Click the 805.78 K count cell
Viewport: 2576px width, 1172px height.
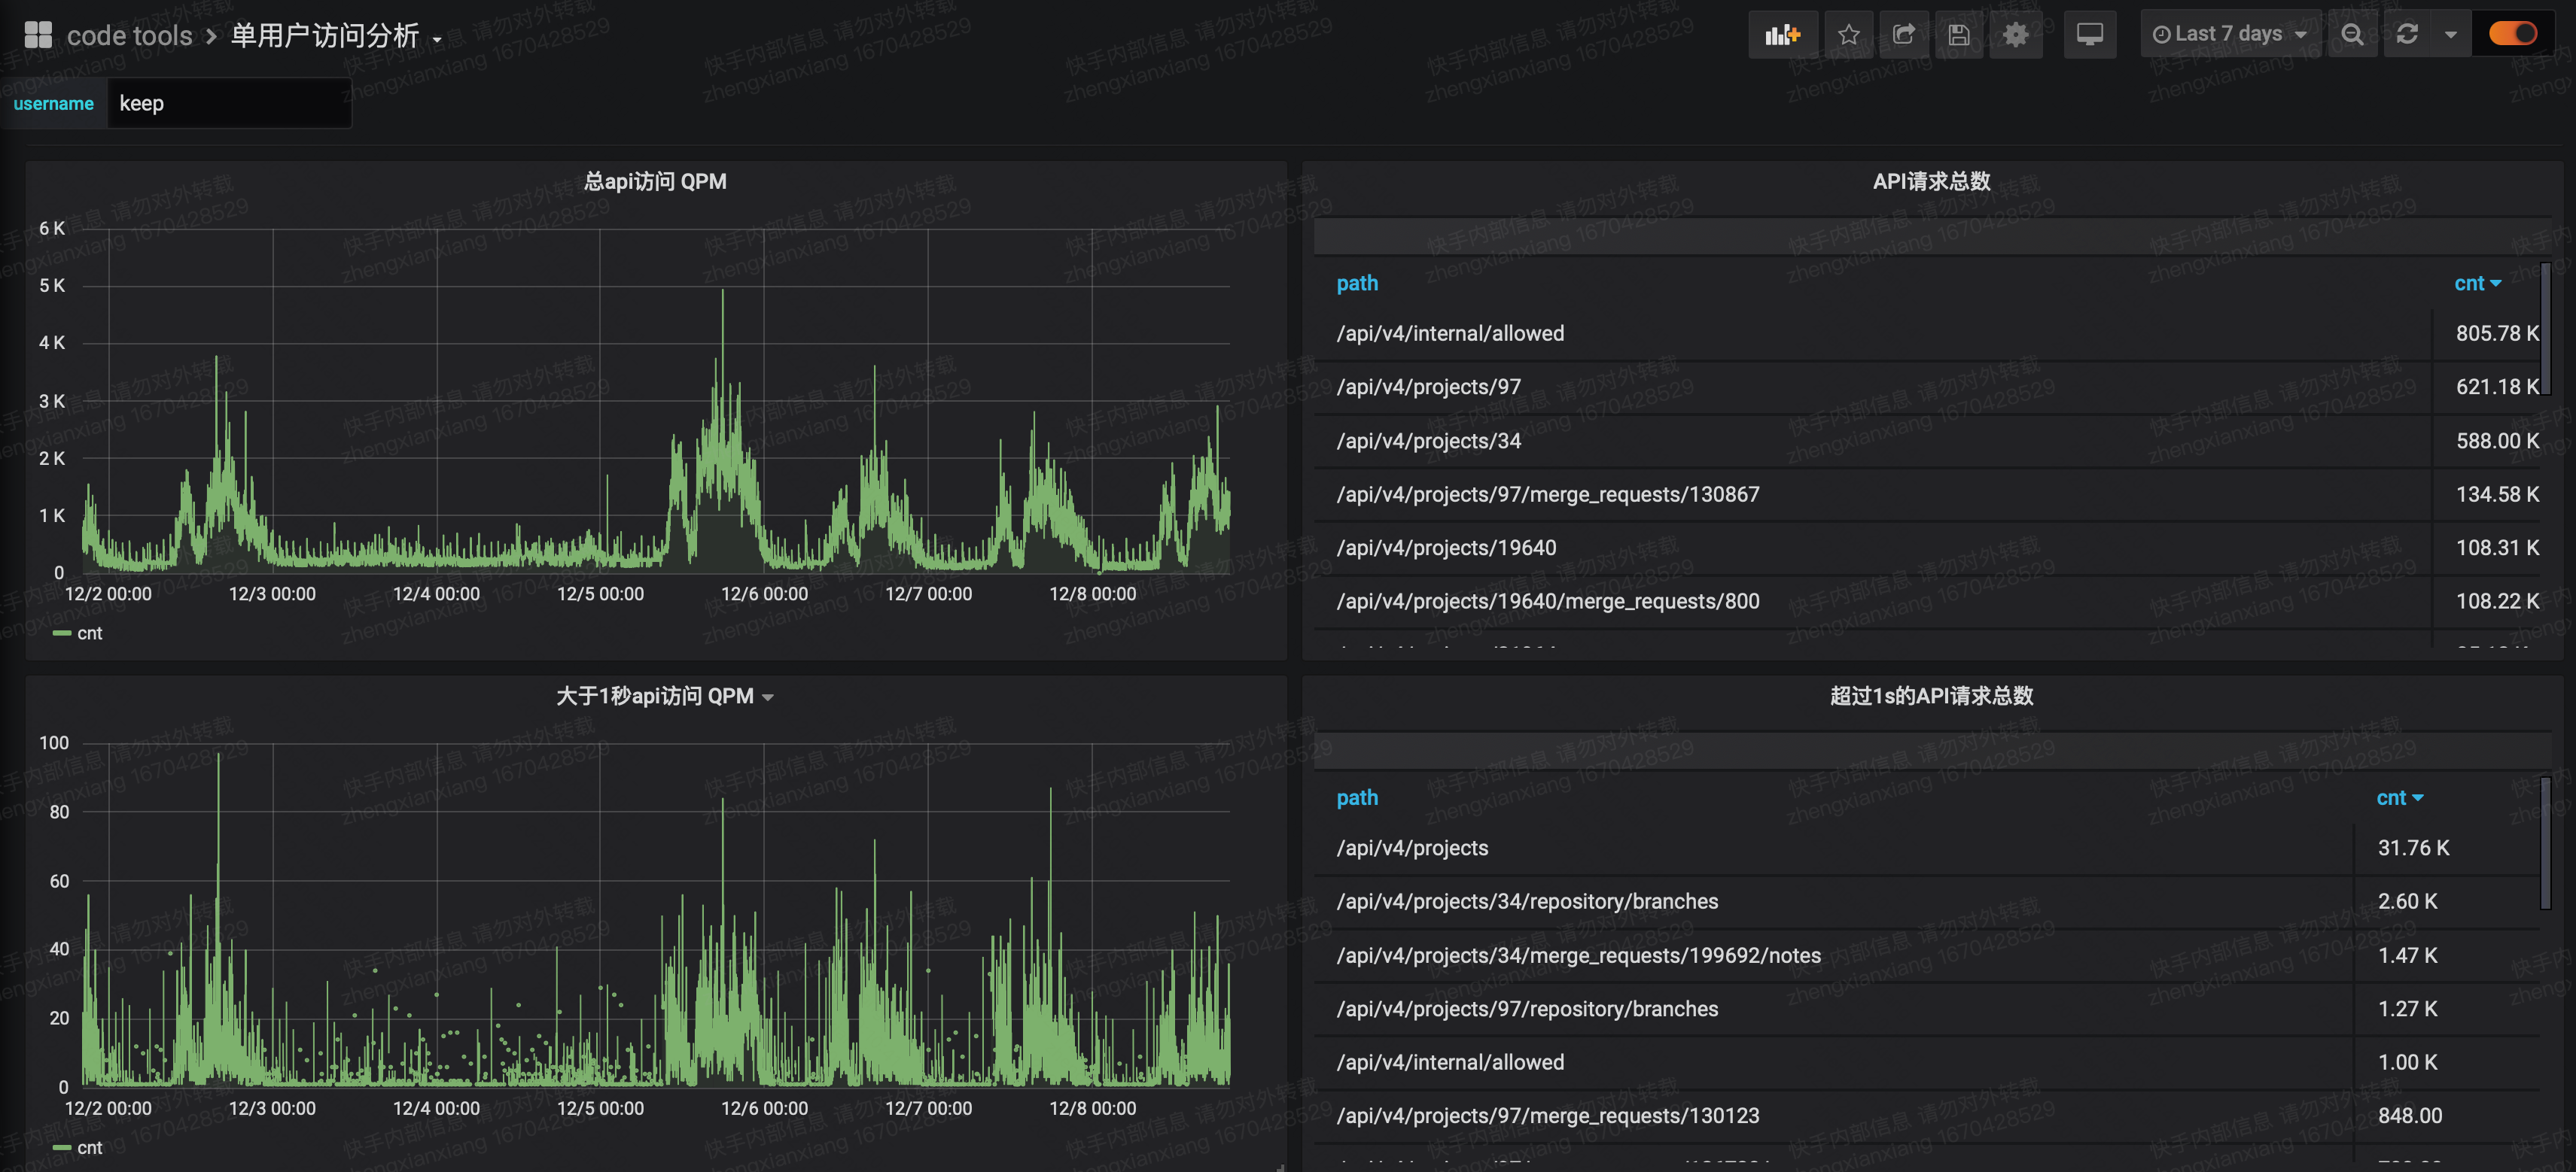[2487, 334]
